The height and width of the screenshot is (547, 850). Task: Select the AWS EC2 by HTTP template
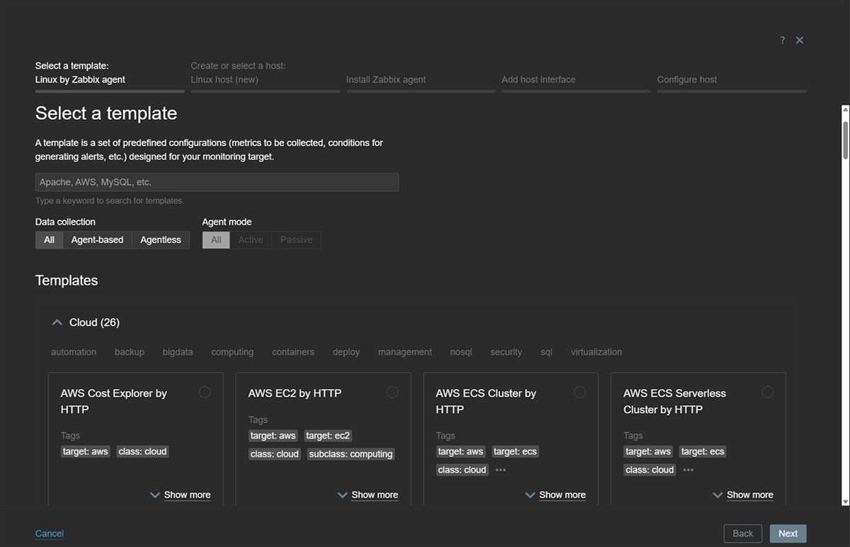pos(392,392)
